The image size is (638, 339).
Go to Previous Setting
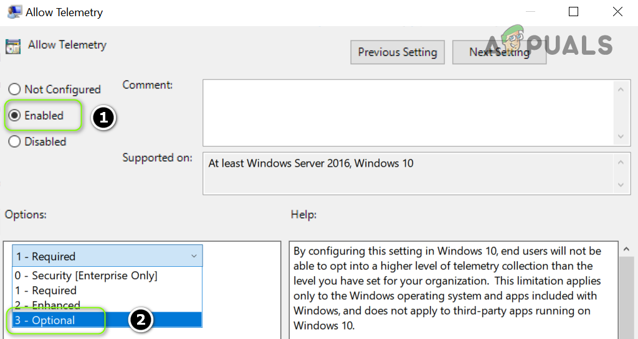click(398, 52)
